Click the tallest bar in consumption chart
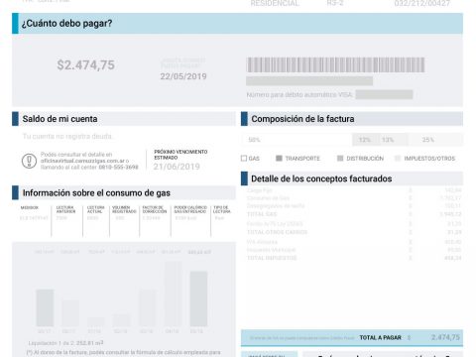 coord(173,294)
